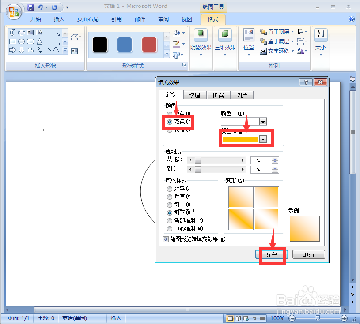
Task: Save the document from the quick access toolbar
Action: (x=30, y=7)
